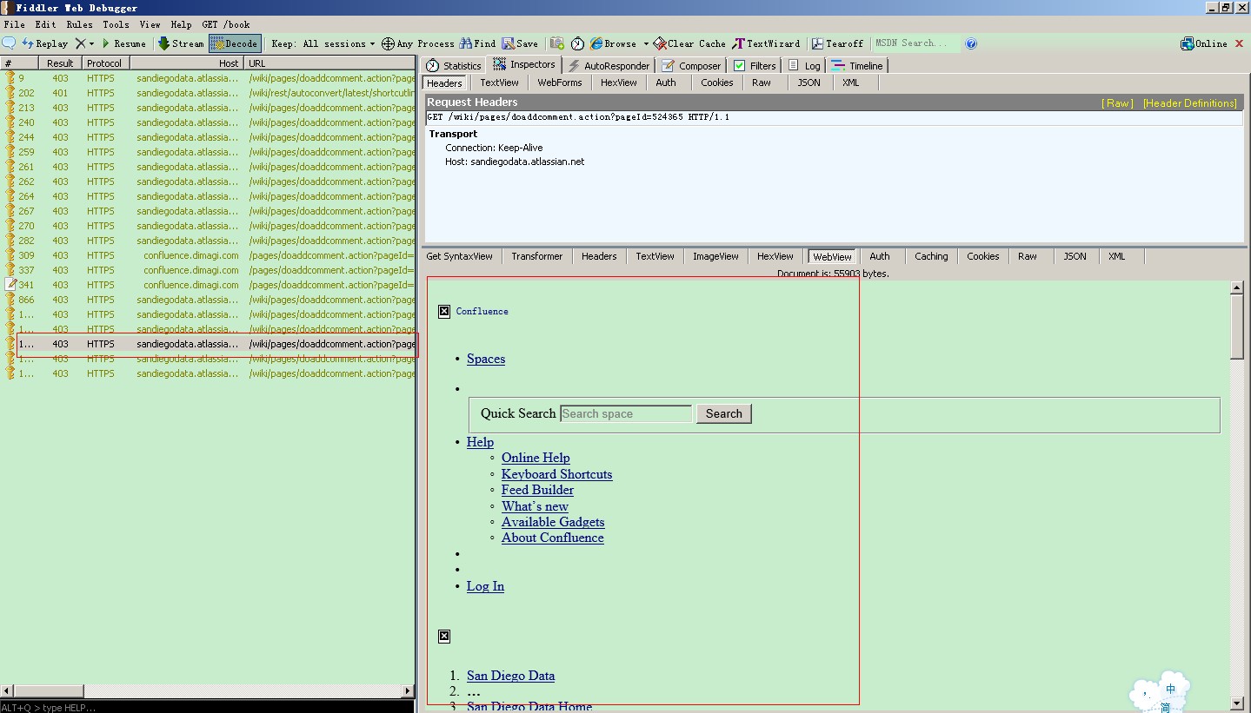Expand the Browse dropdown arrow
Image resolution: width=1251 pixels, height=713 pixels.
coord(646,43)
